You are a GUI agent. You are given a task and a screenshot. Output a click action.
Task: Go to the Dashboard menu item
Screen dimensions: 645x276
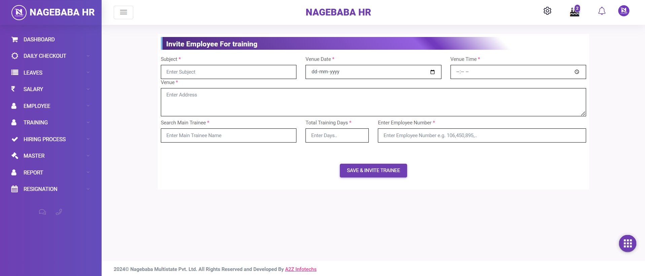39,39
